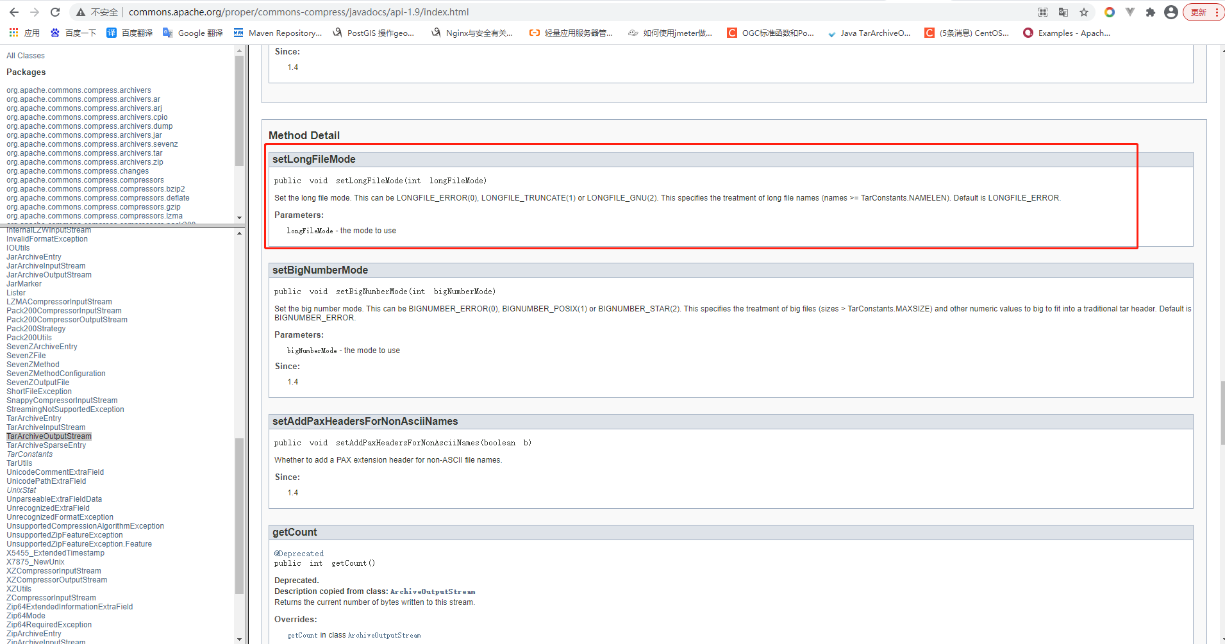1225x644 pixels.
Task: Open the 应用 apps shortcut on bookmarks bar
Action: pyautogui.click(x=26, y=33)
